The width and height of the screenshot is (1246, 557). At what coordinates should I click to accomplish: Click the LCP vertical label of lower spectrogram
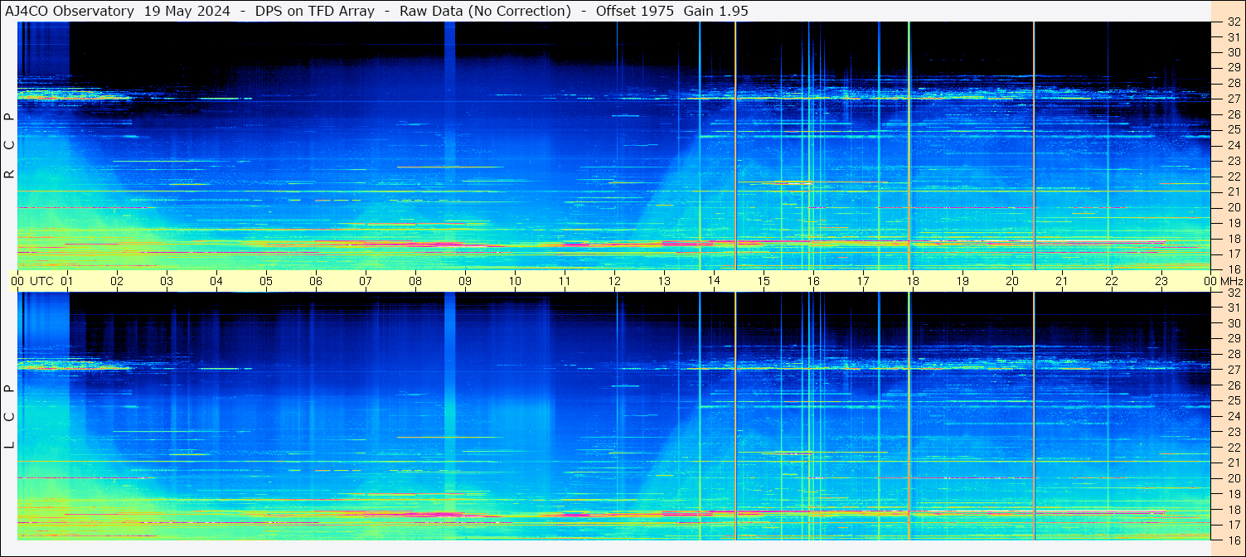click(x=9, y=416)
